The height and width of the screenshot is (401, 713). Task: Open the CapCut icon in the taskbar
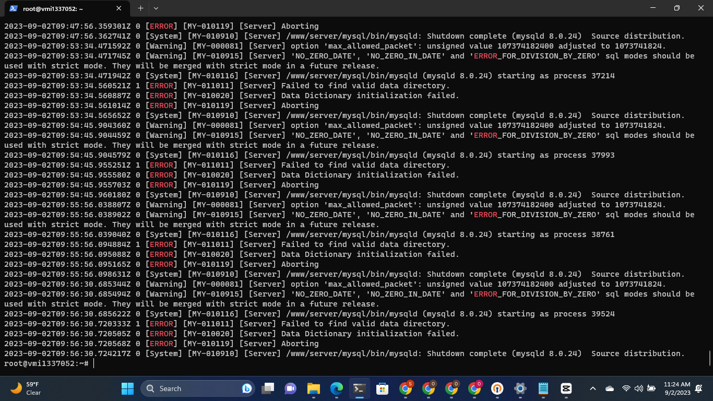[x=566, y=388]
